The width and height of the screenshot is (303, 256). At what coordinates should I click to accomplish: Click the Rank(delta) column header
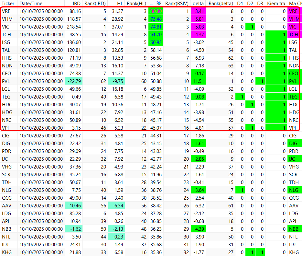(x=221, y=4)
